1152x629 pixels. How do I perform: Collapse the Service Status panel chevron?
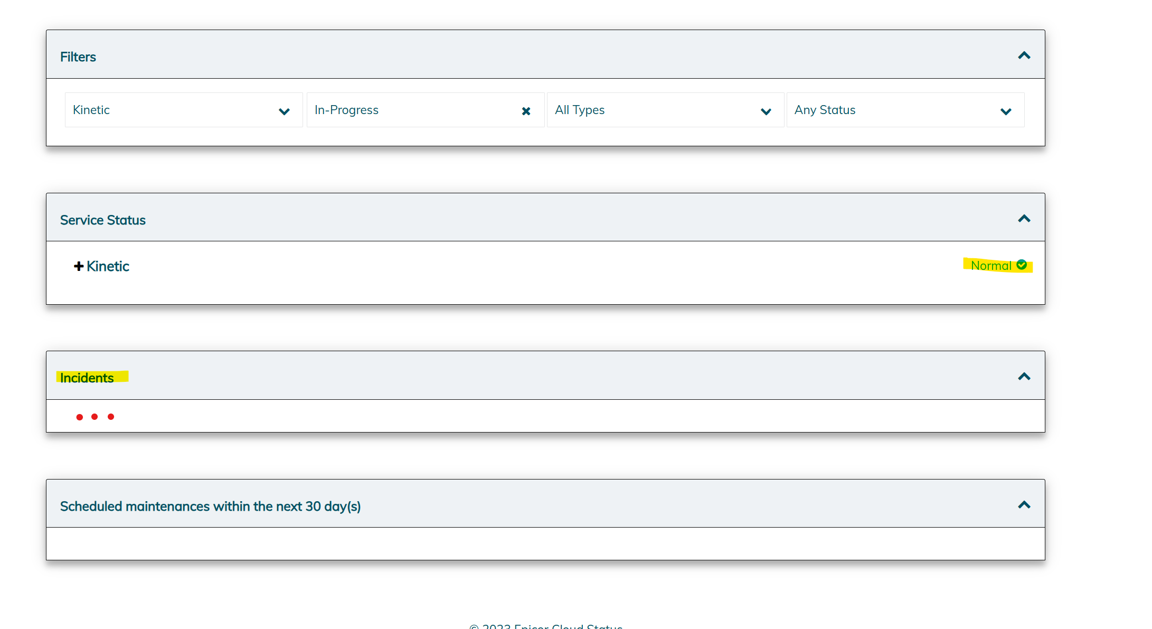pos(1024,219)
